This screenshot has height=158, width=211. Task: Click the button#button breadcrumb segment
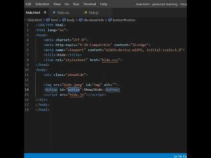coord(124,20)
